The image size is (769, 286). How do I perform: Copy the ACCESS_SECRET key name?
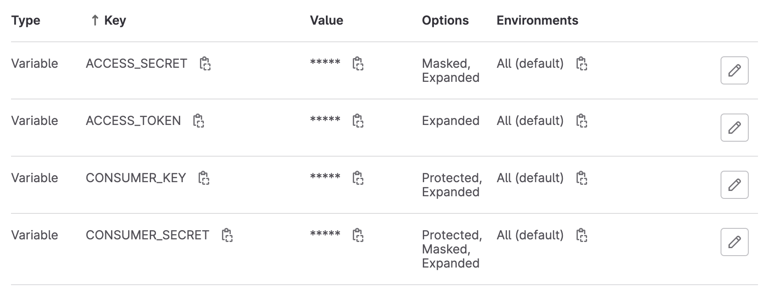[x=205, y=64]
